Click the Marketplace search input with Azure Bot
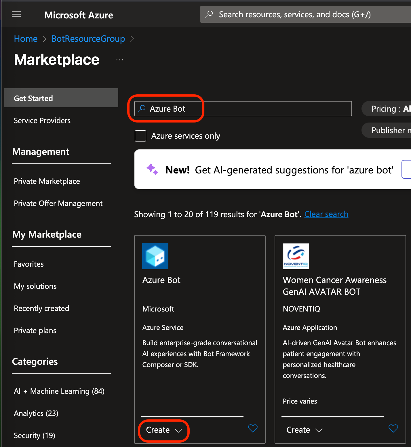Screen dimensions: 411x447 [x=243, y=108]
